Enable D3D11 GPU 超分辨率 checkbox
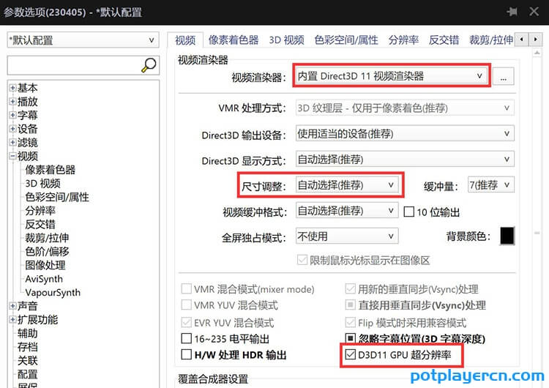 pos(351,355)
